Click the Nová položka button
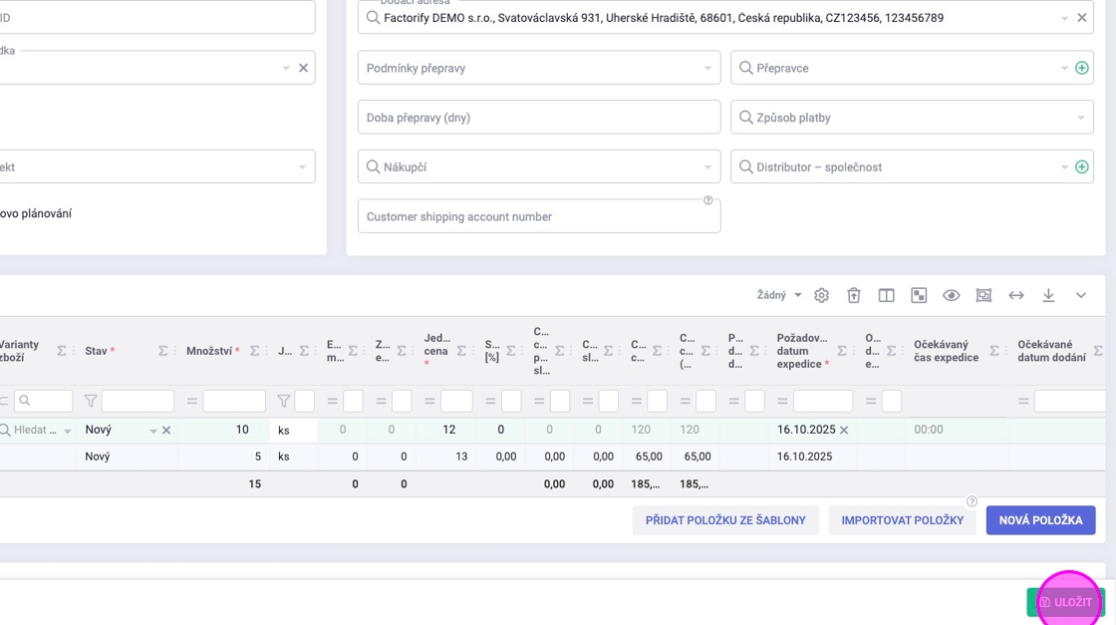Screen dimensions: 1116x625 [1040, 520]
